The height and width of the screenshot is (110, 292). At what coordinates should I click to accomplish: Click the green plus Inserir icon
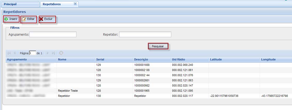pos(6,19)
